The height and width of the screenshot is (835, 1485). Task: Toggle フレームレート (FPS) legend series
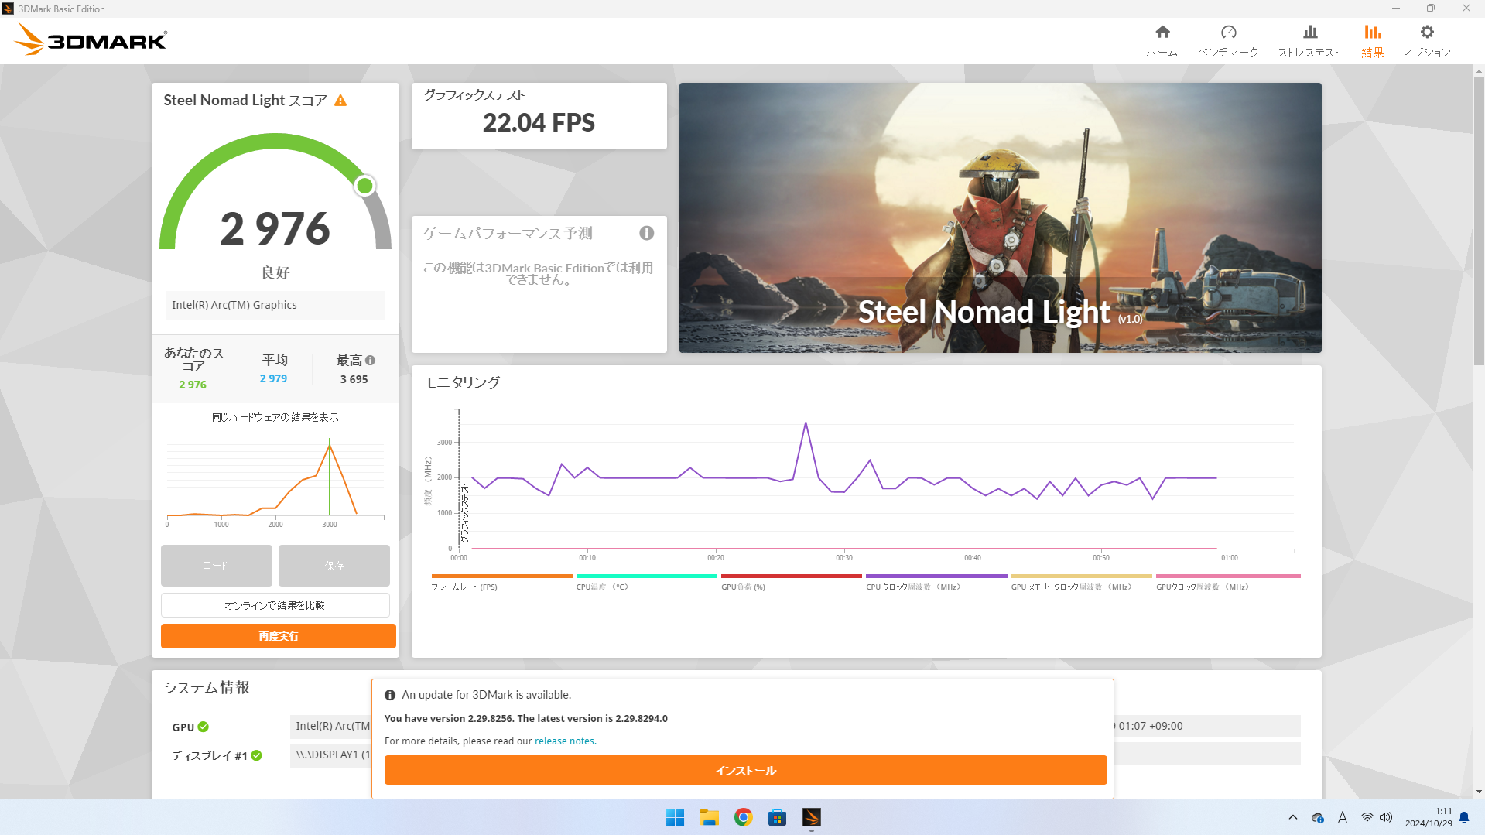464,587
